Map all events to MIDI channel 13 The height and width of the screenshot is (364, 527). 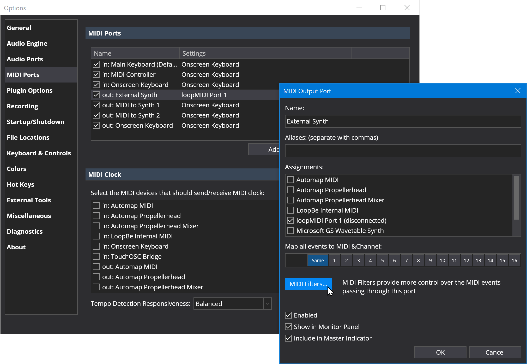(478, 260)
